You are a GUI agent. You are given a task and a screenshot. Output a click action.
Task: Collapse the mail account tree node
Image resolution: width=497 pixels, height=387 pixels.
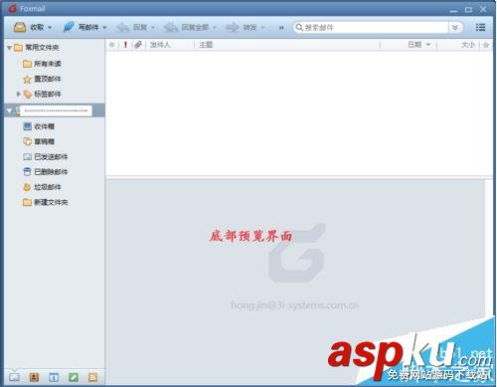coord(9,110)
